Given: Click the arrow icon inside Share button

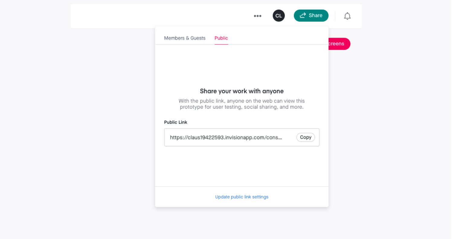Looking at the screenshot, I should point(303,15).
